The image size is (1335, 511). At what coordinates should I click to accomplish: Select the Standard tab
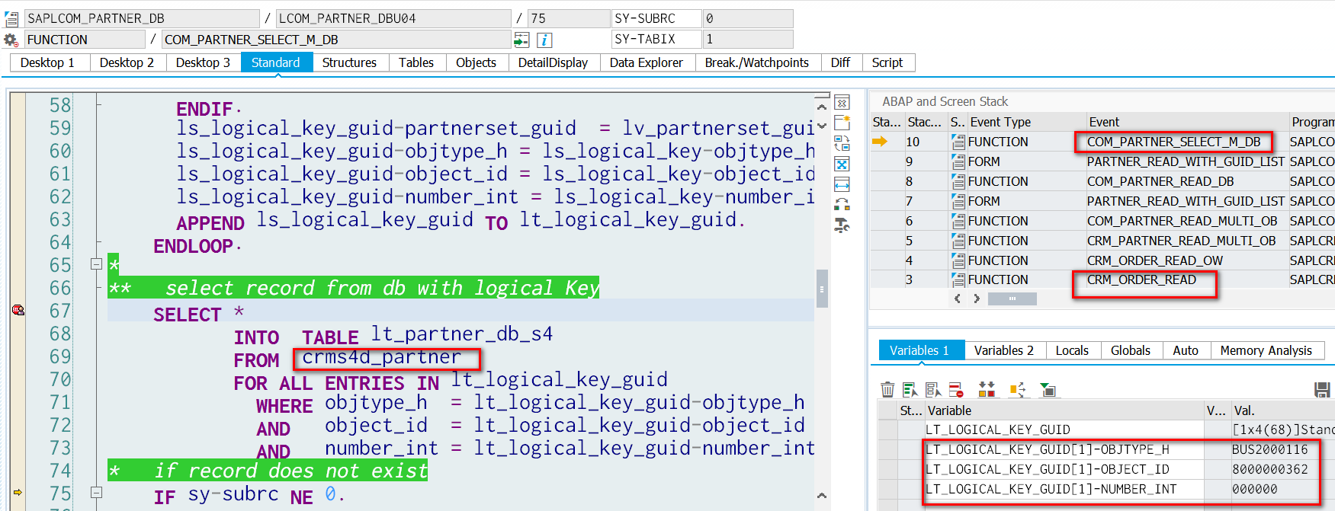click(276, 62)
